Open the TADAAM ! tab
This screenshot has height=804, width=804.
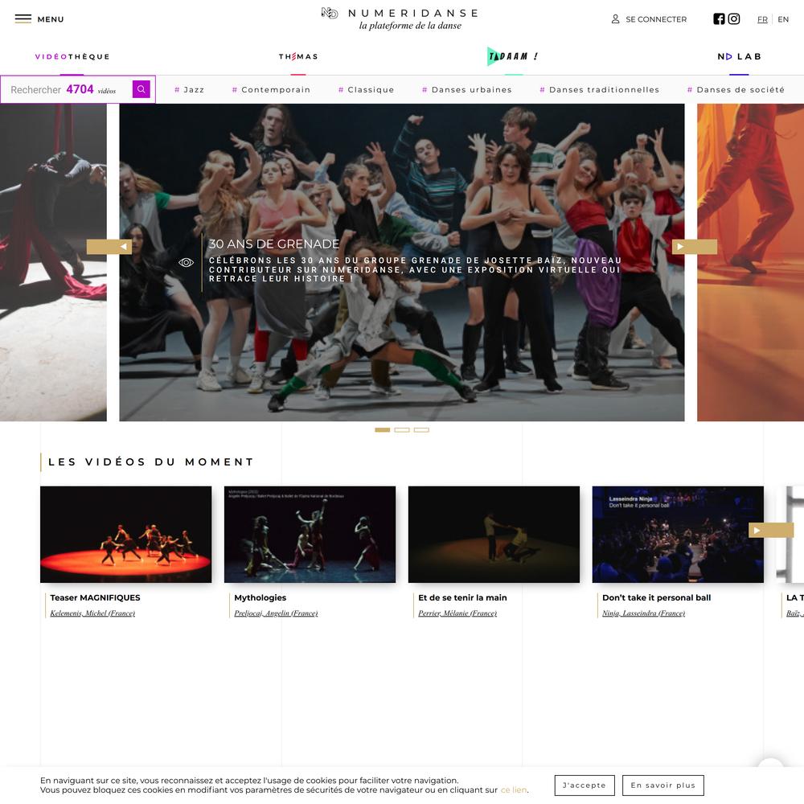click(513, 56)
